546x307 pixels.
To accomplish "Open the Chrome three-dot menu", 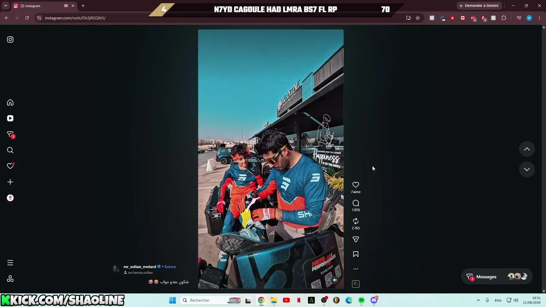I will (540, 18).
